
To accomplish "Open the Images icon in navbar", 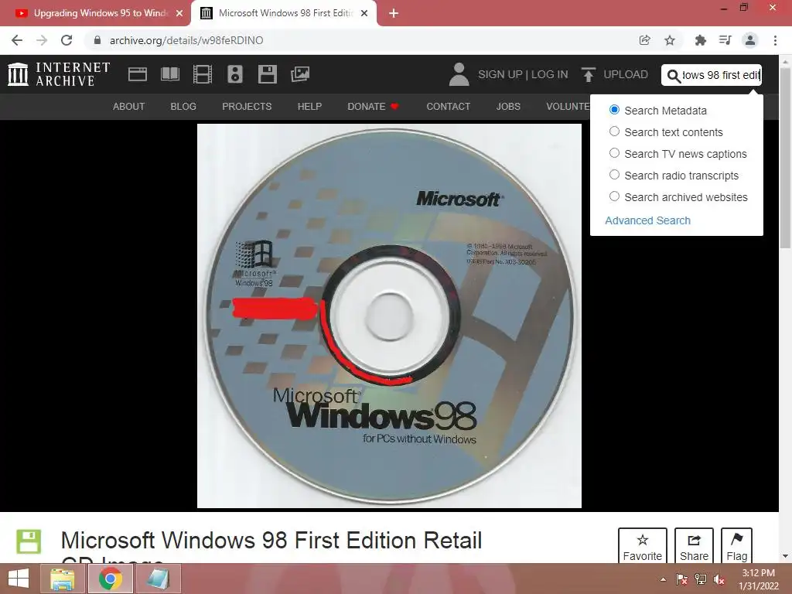I will [x=300, y=74].
